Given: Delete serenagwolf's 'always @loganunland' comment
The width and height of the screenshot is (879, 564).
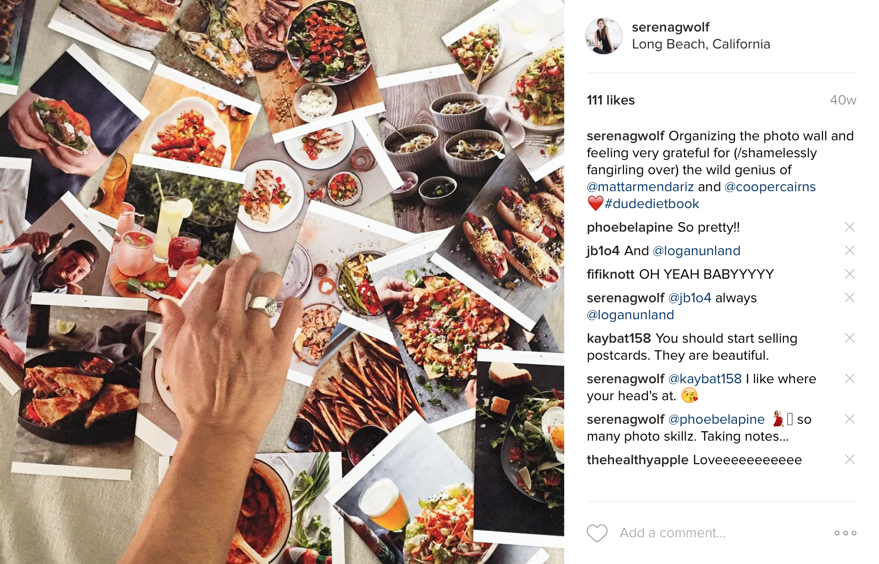Looking at the screenshot, I should [849, 298].
